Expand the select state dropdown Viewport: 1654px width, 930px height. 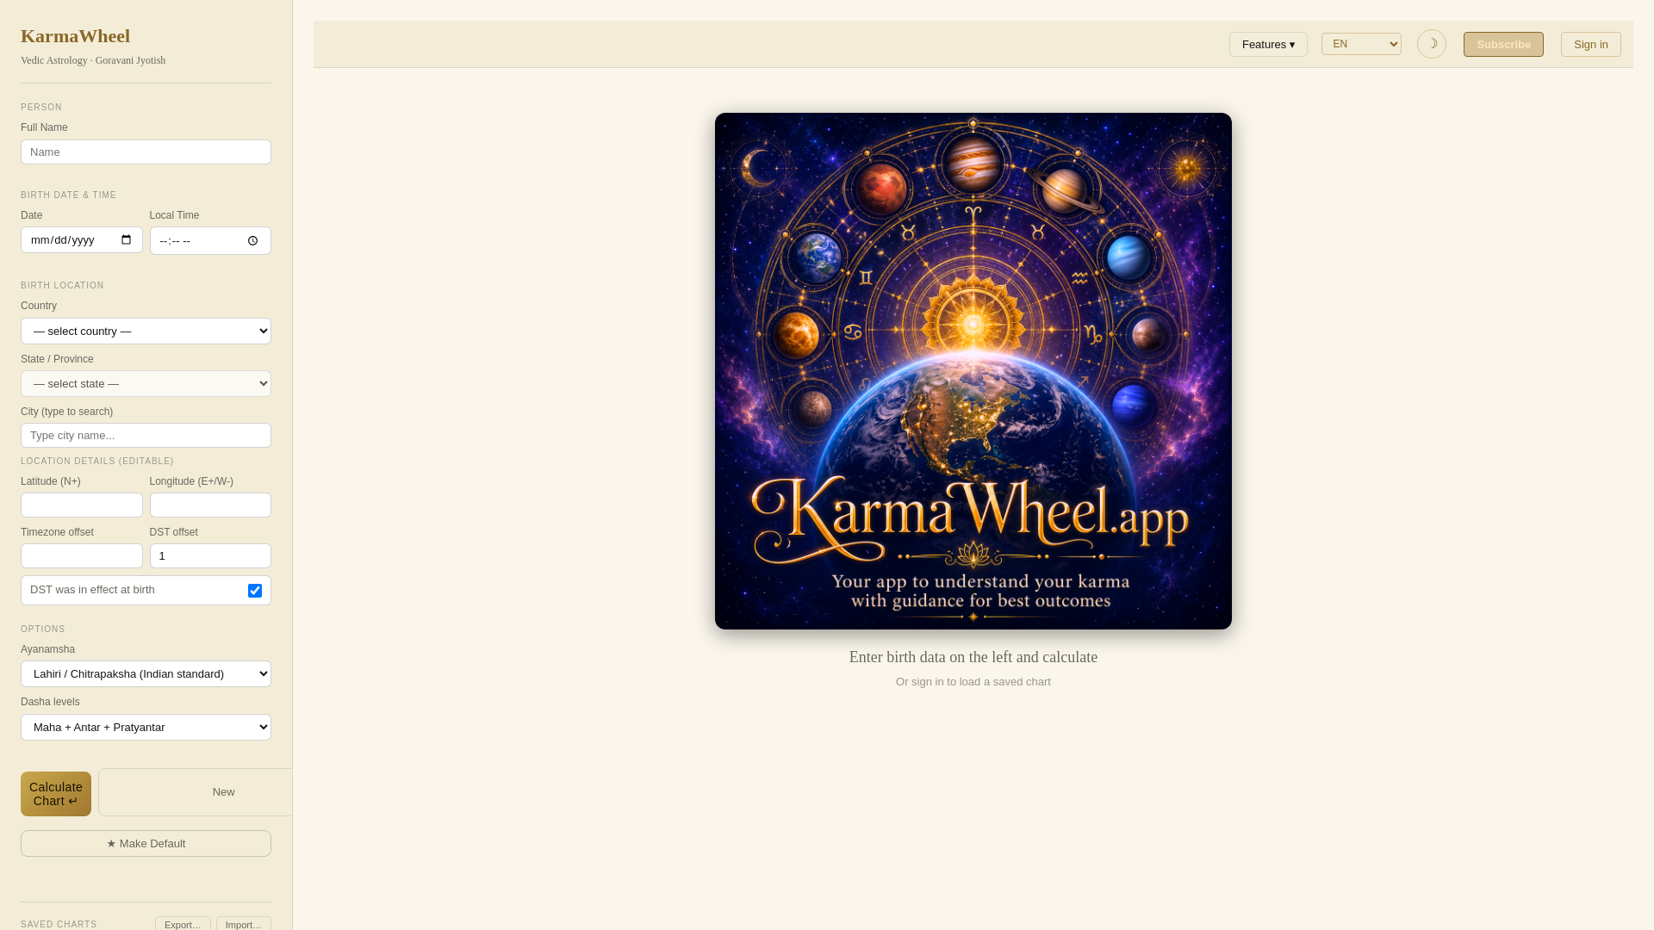tap(146, 383)
